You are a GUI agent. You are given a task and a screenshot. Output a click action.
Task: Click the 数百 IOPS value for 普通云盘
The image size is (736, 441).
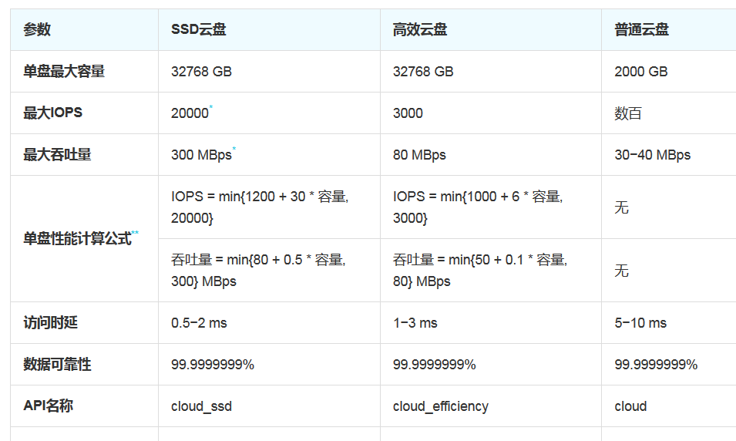tap(628, 113)
